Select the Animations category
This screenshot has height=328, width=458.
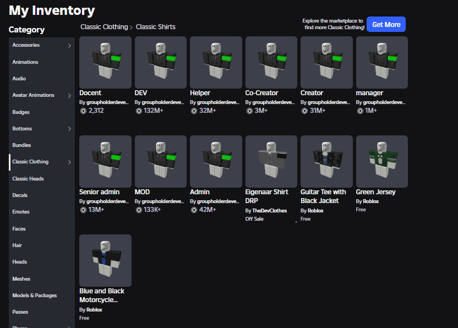coord(42,62)
